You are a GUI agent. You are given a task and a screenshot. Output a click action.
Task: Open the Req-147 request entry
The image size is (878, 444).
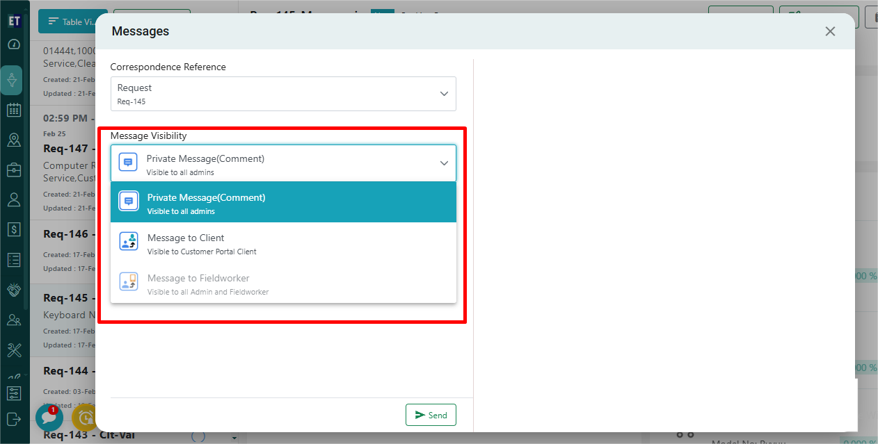pos(66,148)
